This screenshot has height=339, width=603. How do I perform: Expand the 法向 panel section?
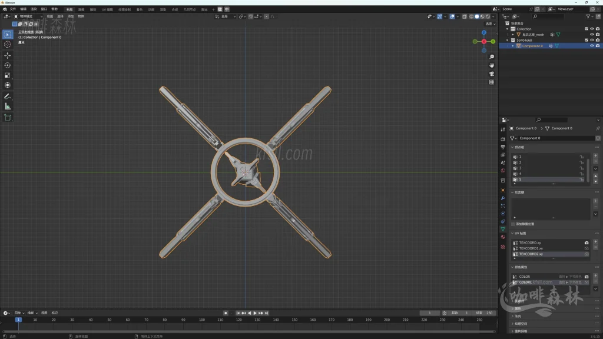pos(512,316)
